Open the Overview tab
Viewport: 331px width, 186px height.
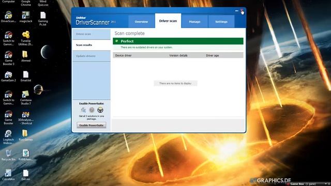point(141,22)
